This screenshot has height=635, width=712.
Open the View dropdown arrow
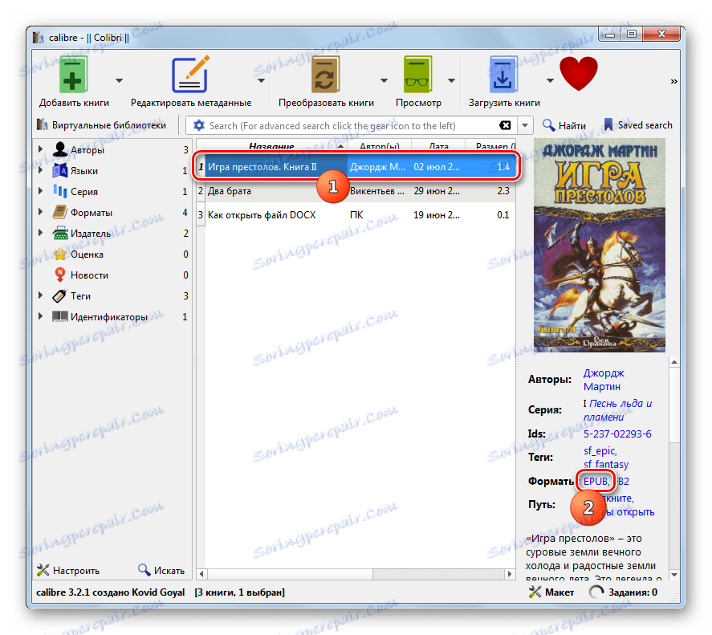[451, 80]
